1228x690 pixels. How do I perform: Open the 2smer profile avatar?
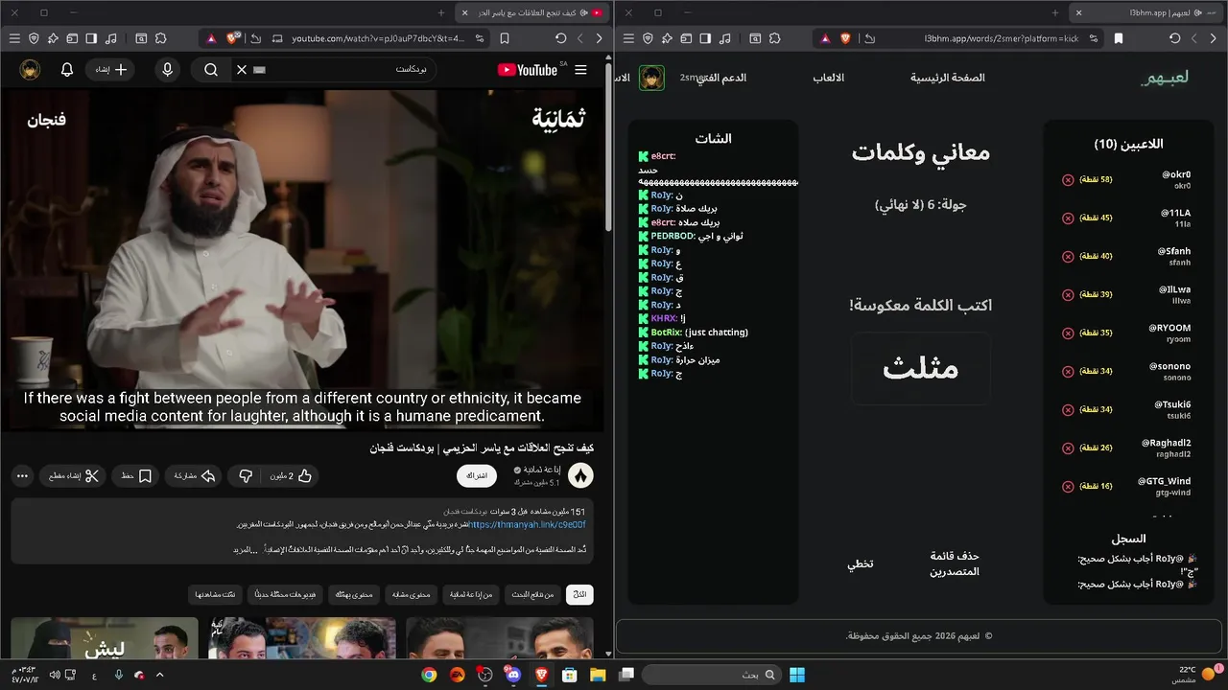pos(652,78)
